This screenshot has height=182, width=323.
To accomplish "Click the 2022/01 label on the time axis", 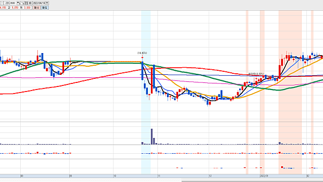I will [x=264, y=176].
